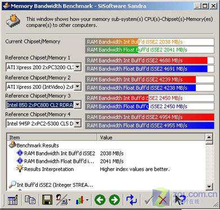Click the blue 4691 MB/s reference bar
This screenshot has height=210, width=220.
pyautogui.click(x=149, y=69)
